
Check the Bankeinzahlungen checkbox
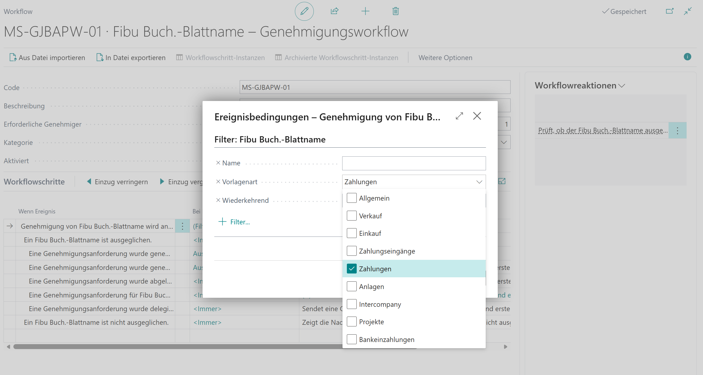[351, 339]
